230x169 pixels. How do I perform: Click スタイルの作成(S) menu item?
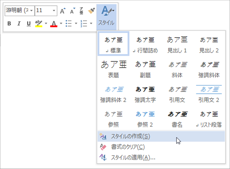[x=161, y=136]
